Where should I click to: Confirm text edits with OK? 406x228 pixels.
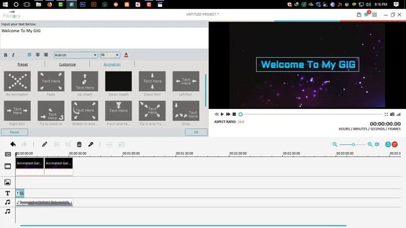(196, 132)
